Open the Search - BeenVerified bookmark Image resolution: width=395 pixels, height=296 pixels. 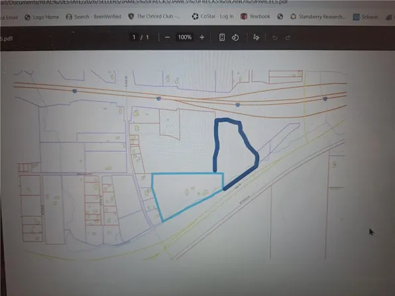point(93,17)
